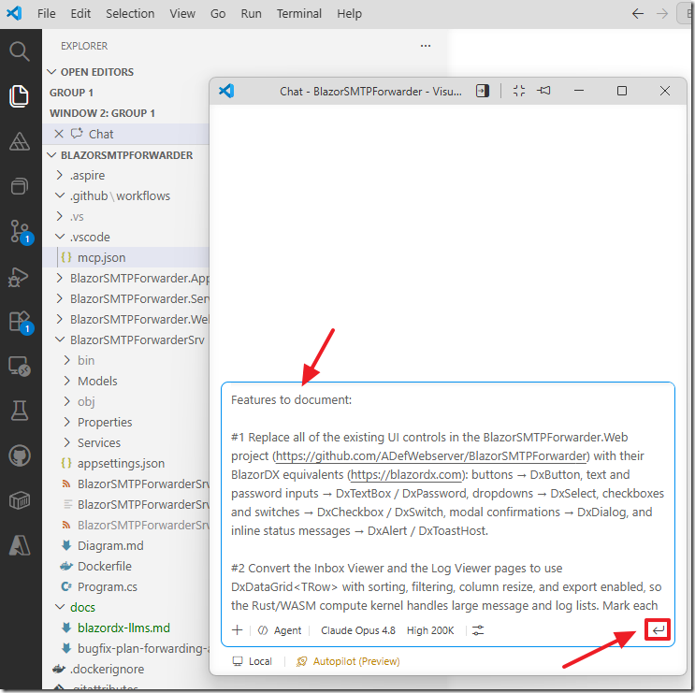Go back using the left arrow
This screenshot has width=695, height=693.
tap(637, 14)
